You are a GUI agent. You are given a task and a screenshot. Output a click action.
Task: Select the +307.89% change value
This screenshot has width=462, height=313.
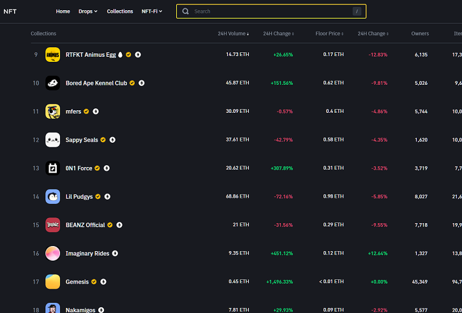click(x=281, y=168)
